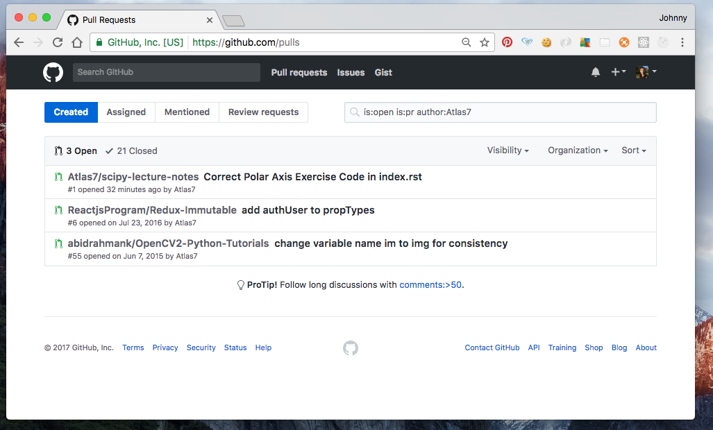The width and height of the screenshot is (713, 430).
Task: Open the notifications bell
Action: pyautogui.click(x=595, y=71)
